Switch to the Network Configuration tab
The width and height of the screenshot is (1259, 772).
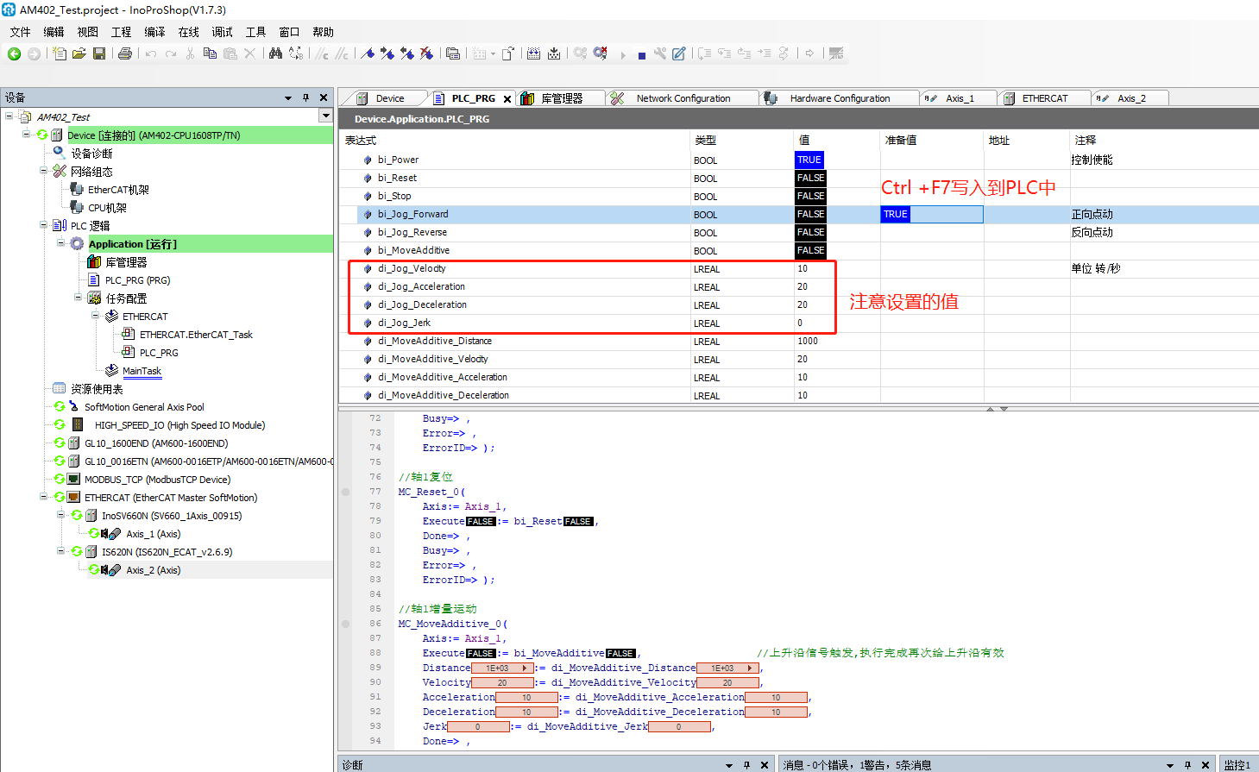click(682, 98)
